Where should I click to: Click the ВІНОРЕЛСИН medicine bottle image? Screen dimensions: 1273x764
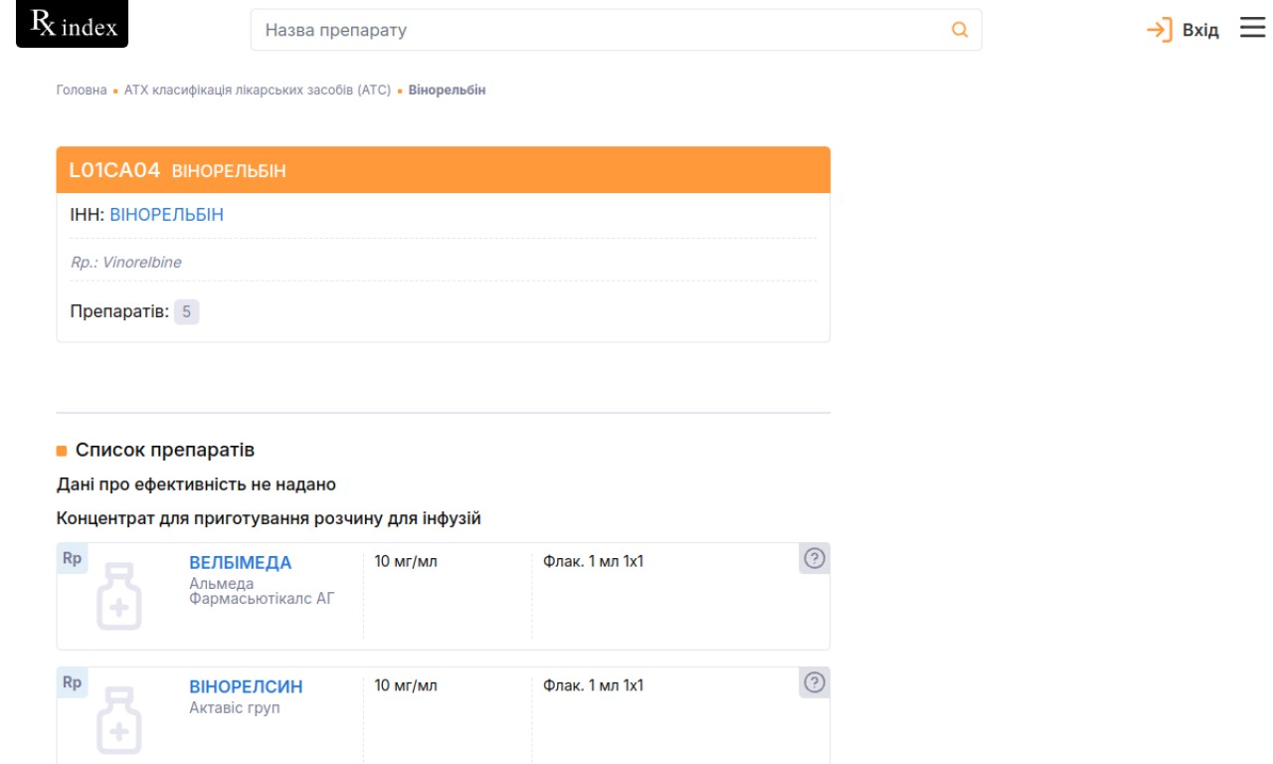[119, 720]
